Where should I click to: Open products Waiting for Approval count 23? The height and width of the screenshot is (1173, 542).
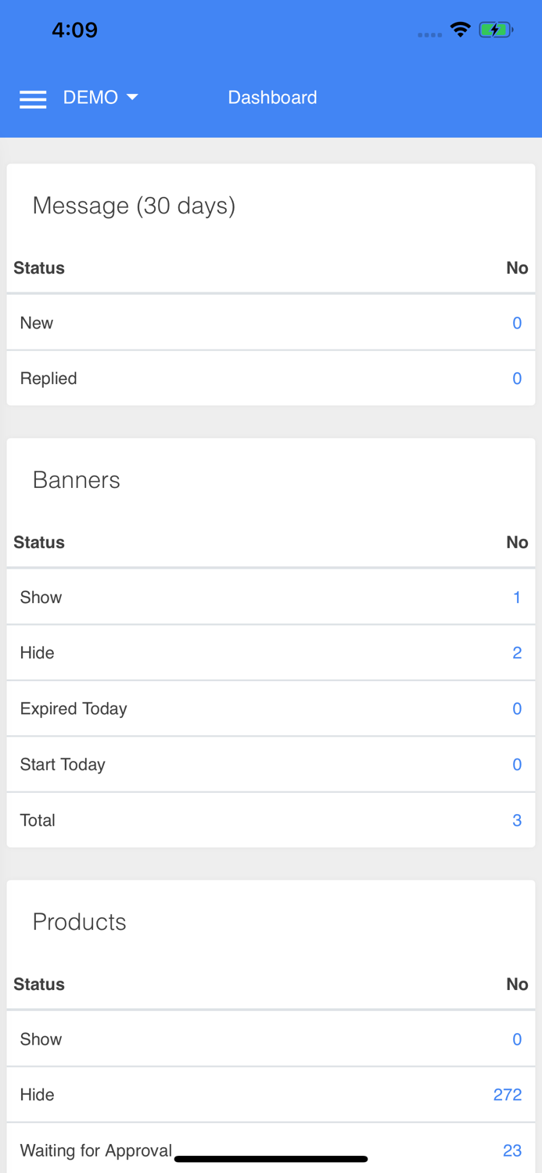513,1150
